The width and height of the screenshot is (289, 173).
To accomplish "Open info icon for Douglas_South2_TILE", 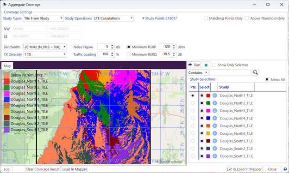I will [x=214, y=149].
